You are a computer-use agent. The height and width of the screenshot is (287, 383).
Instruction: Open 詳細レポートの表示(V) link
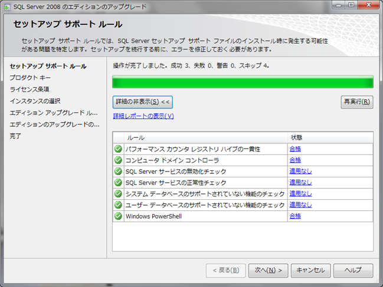point(143,116)
